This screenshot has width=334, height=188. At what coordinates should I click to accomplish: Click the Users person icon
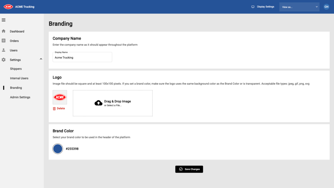[x=4, y=50]
